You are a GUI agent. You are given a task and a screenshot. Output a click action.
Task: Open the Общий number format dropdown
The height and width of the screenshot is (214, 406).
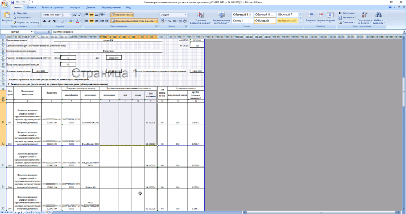pyautogui.click(x=185, y=15)
